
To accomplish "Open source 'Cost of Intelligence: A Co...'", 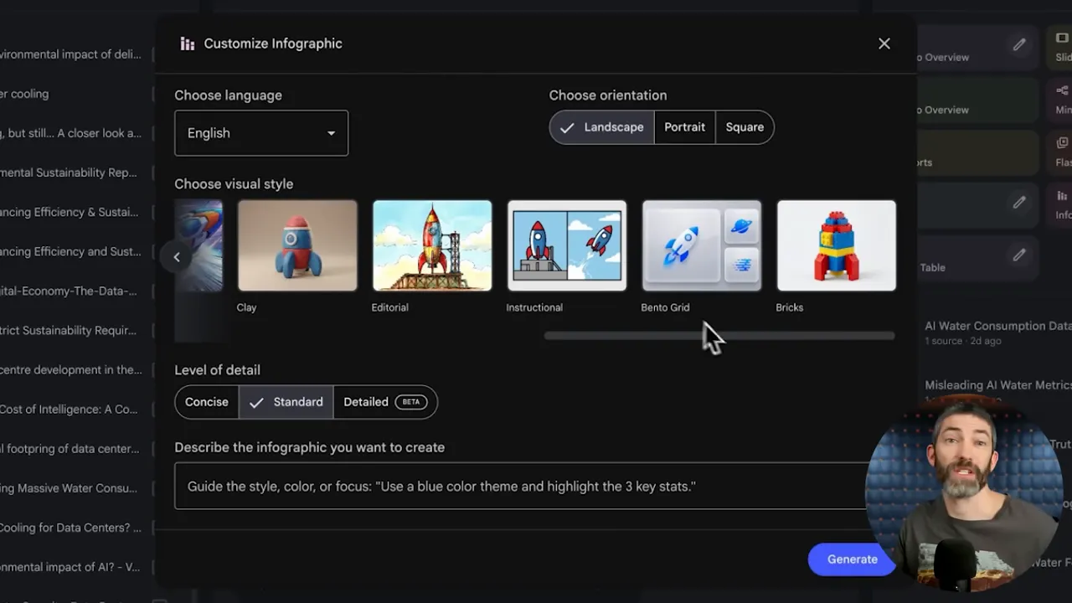I will [69, 409].
